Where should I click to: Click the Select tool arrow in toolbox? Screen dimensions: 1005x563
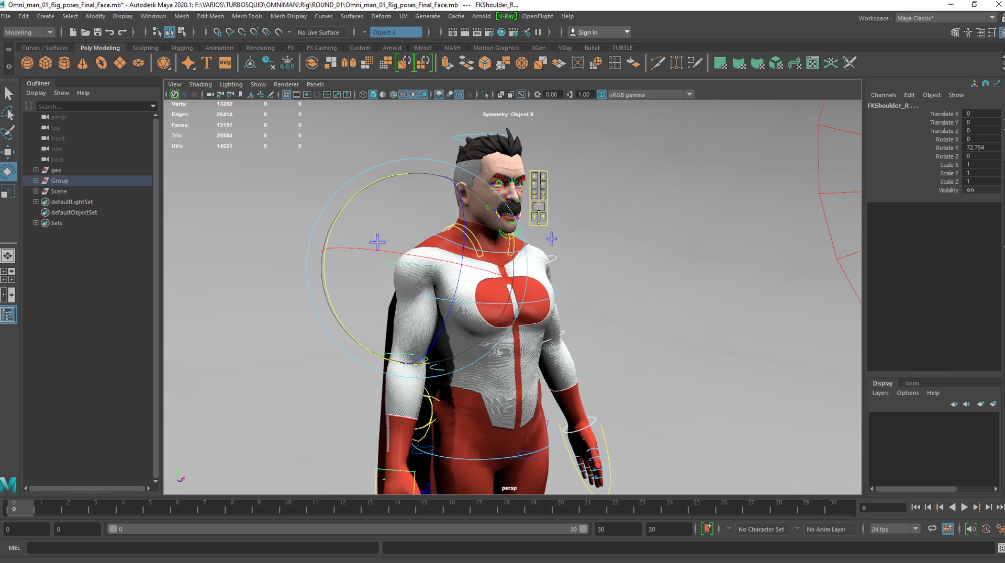coord(8,94)
